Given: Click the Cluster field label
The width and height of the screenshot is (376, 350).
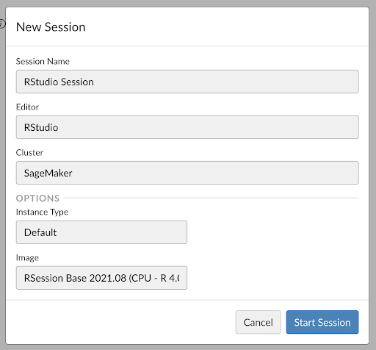Looking at the screenshot, I should click(29, 152).
